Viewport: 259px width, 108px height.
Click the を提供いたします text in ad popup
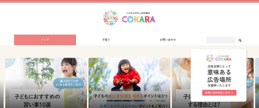pyautogui.click(x=219, y=85)
